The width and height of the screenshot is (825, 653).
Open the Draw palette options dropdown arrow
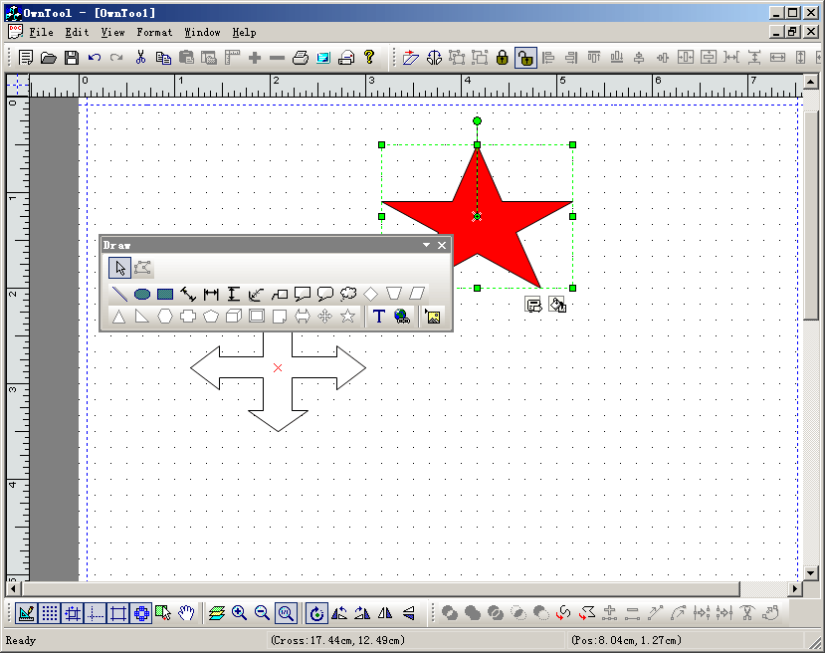pos(426,245)
